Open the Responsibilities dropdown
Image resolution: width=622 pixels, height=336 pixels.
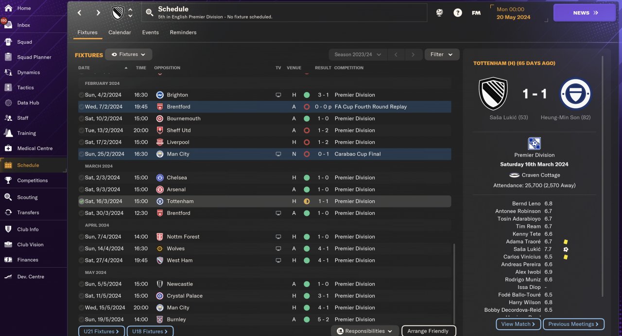[365, 331]
